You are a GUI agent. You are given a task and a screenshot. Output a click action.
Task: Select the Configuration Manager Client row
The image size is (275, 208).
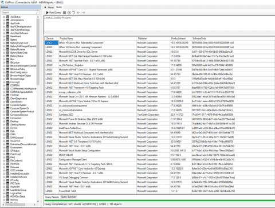pyautogui.click(x=160, y=159)
